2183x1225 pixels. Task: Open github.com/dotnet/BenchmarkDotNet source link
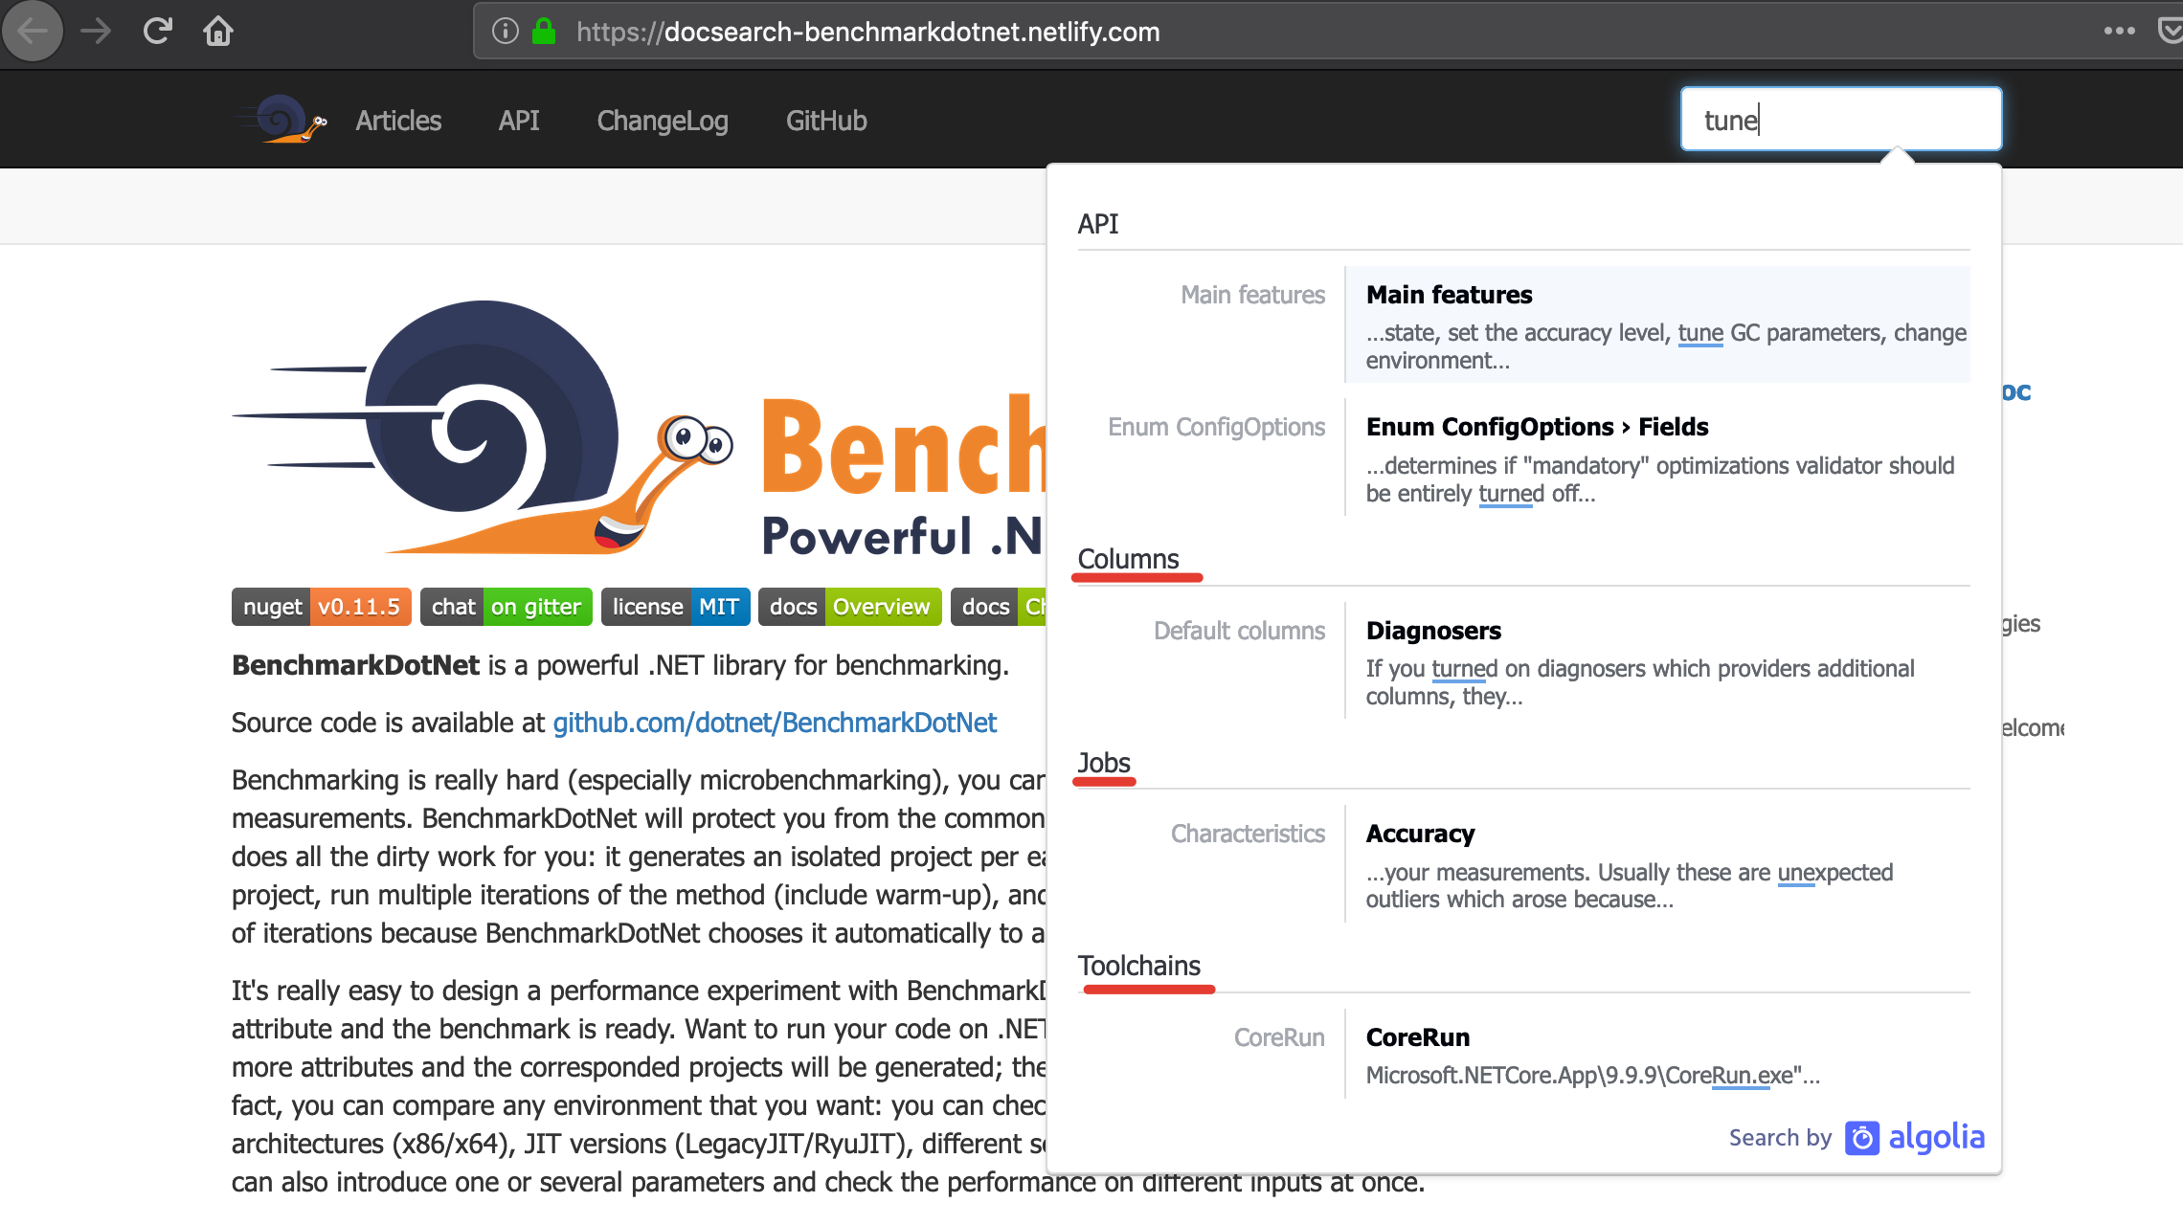pos(775,723)
